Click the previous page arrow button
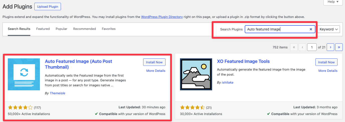Image resolution: width=345 pixels, height=122 pixels. (x=303, y=47)
